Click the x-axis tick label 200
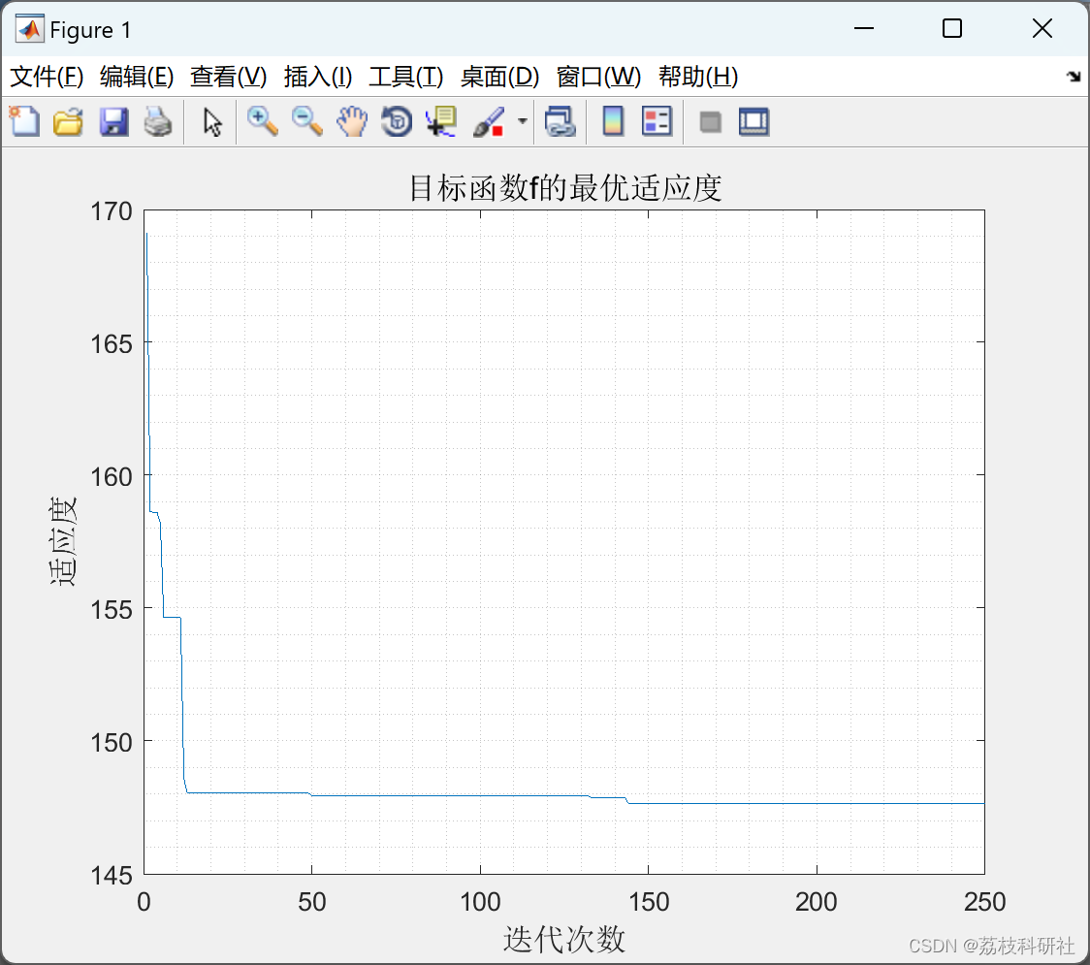Image resolution: width=1090 pixels, height=965 pixels. pos(817,902)
